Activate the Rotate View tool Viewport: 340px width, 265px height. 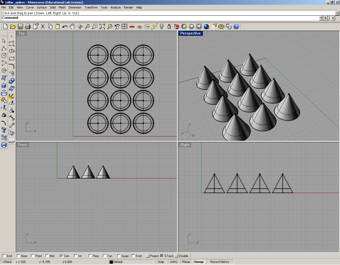click(80, 27)
